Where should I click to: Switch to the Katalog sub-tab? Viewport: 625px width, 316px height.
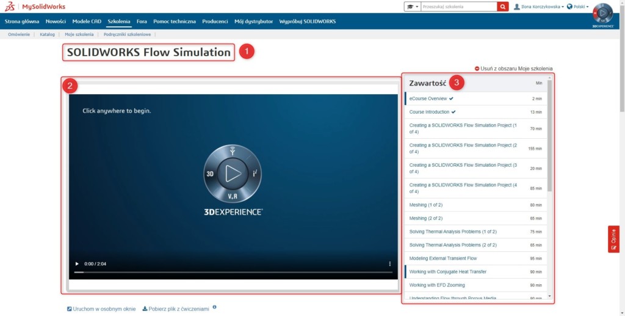pos(48,35)
